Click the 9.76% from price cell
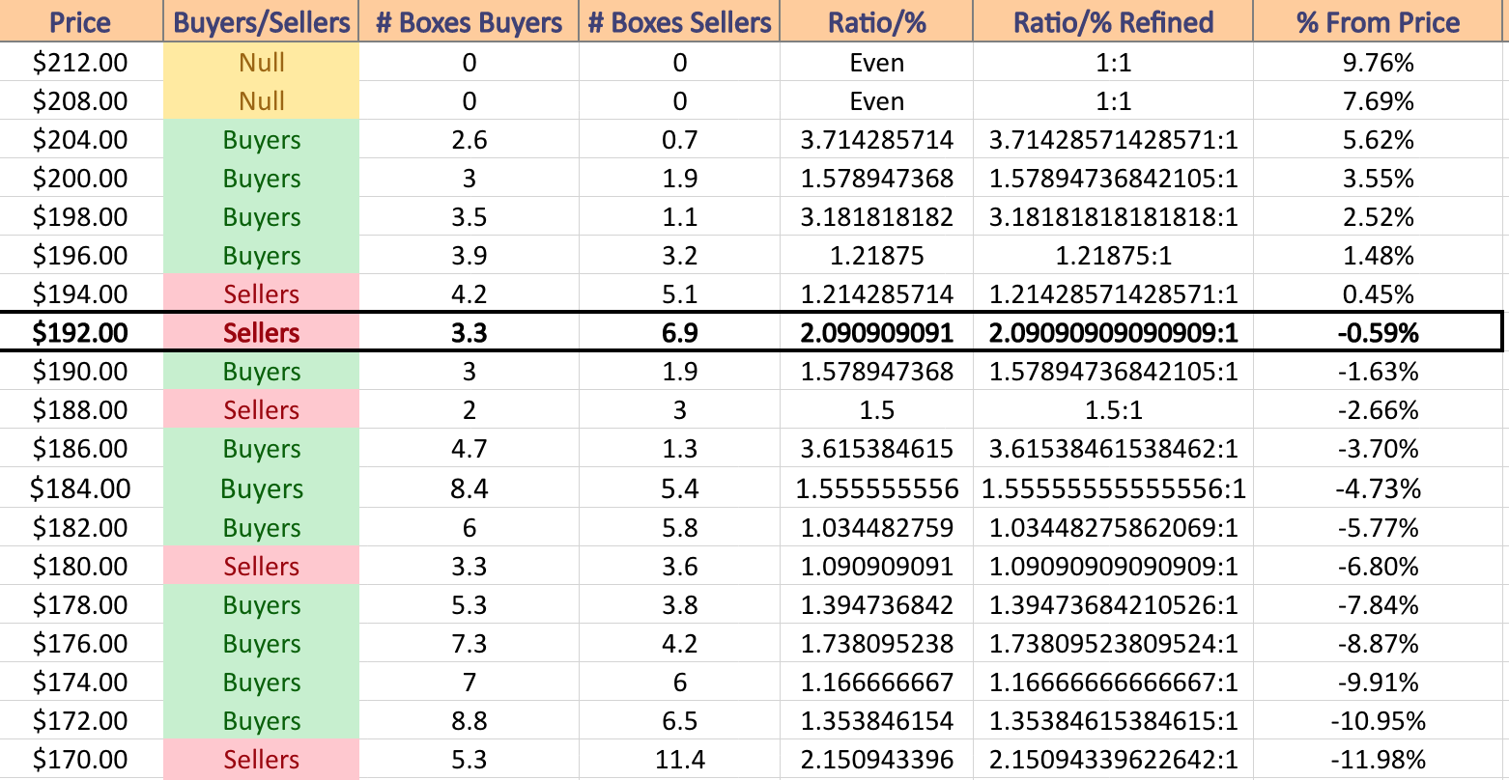1509x780 pixels. coord(1379,63)
